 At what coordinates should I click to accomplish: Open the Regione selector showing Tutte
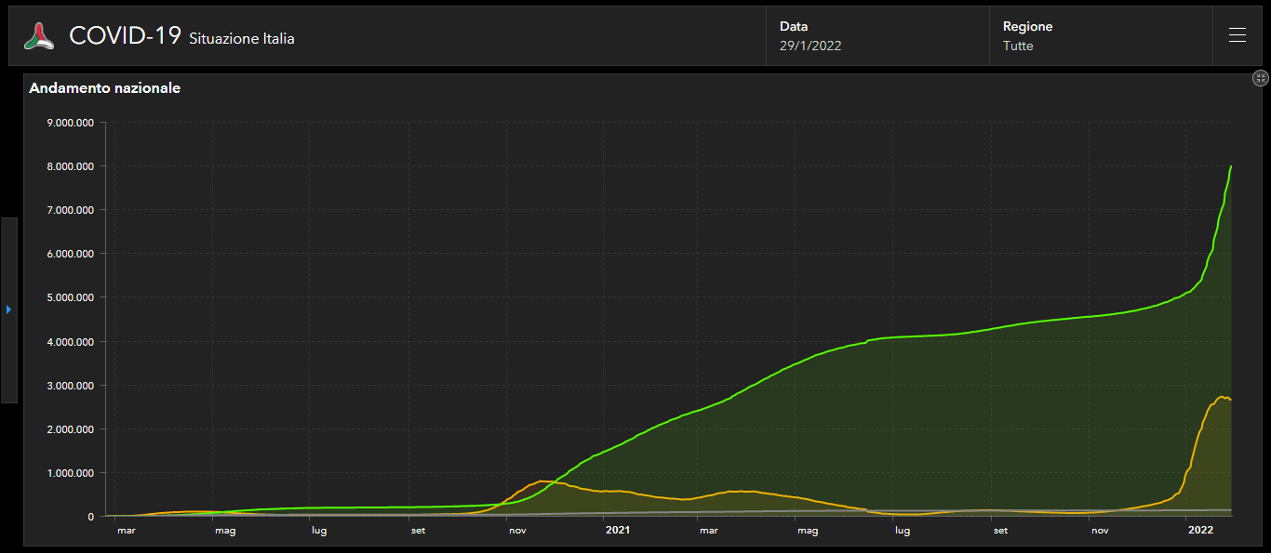point(1100,36)
